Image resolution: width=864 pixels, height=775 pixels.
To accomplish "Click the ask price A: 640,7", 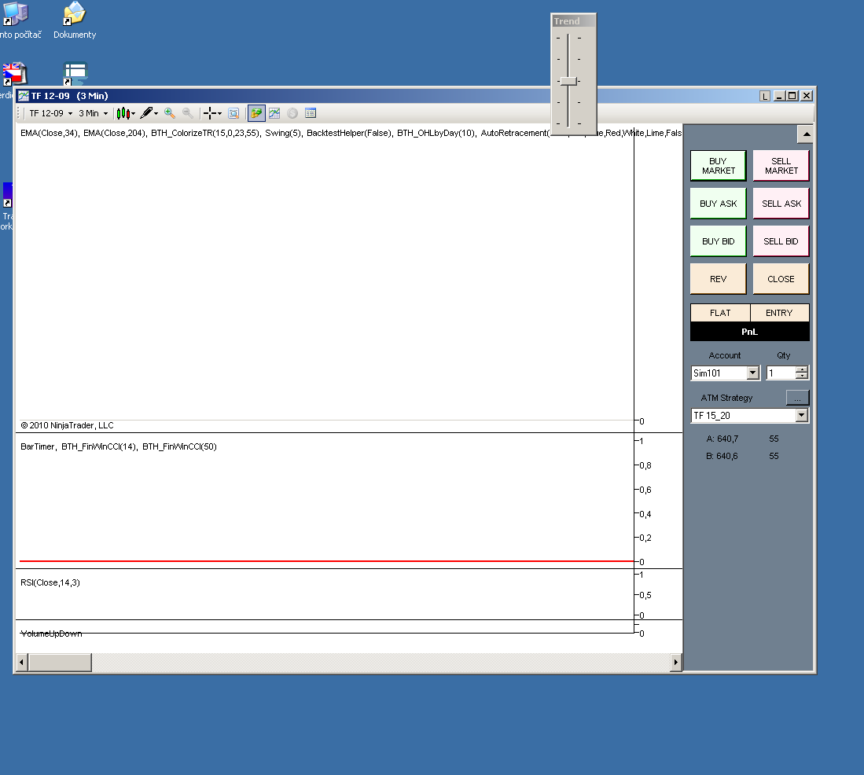I will [x=722, y=439].
